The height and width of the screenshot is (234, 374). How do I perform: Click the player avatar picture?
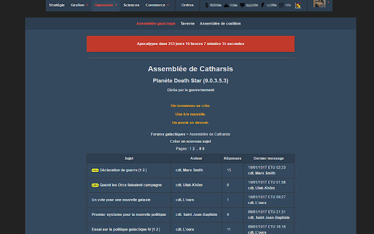click(320, 5)
